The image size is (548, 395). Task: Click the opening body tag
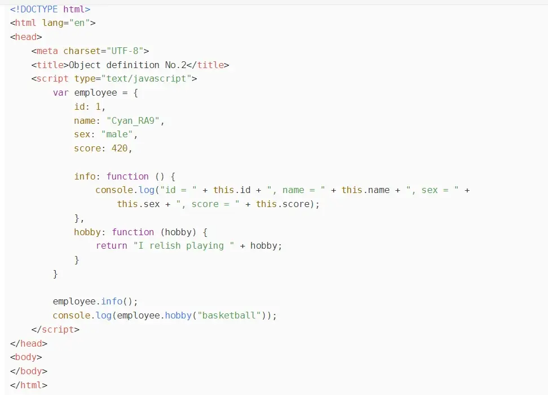point(26,357)
